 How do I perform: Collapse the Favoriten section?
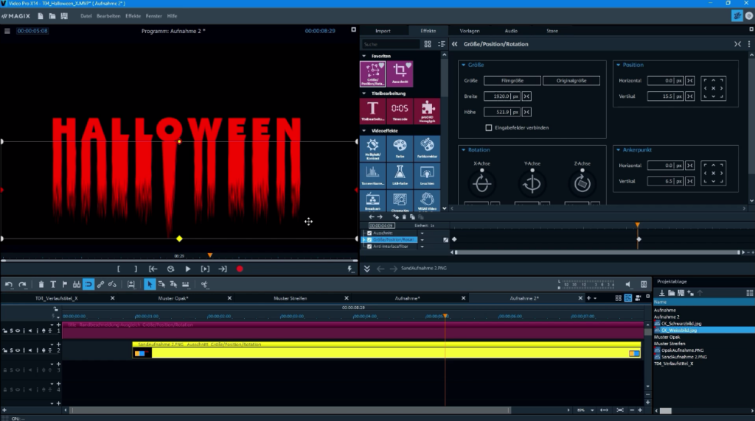364,56
